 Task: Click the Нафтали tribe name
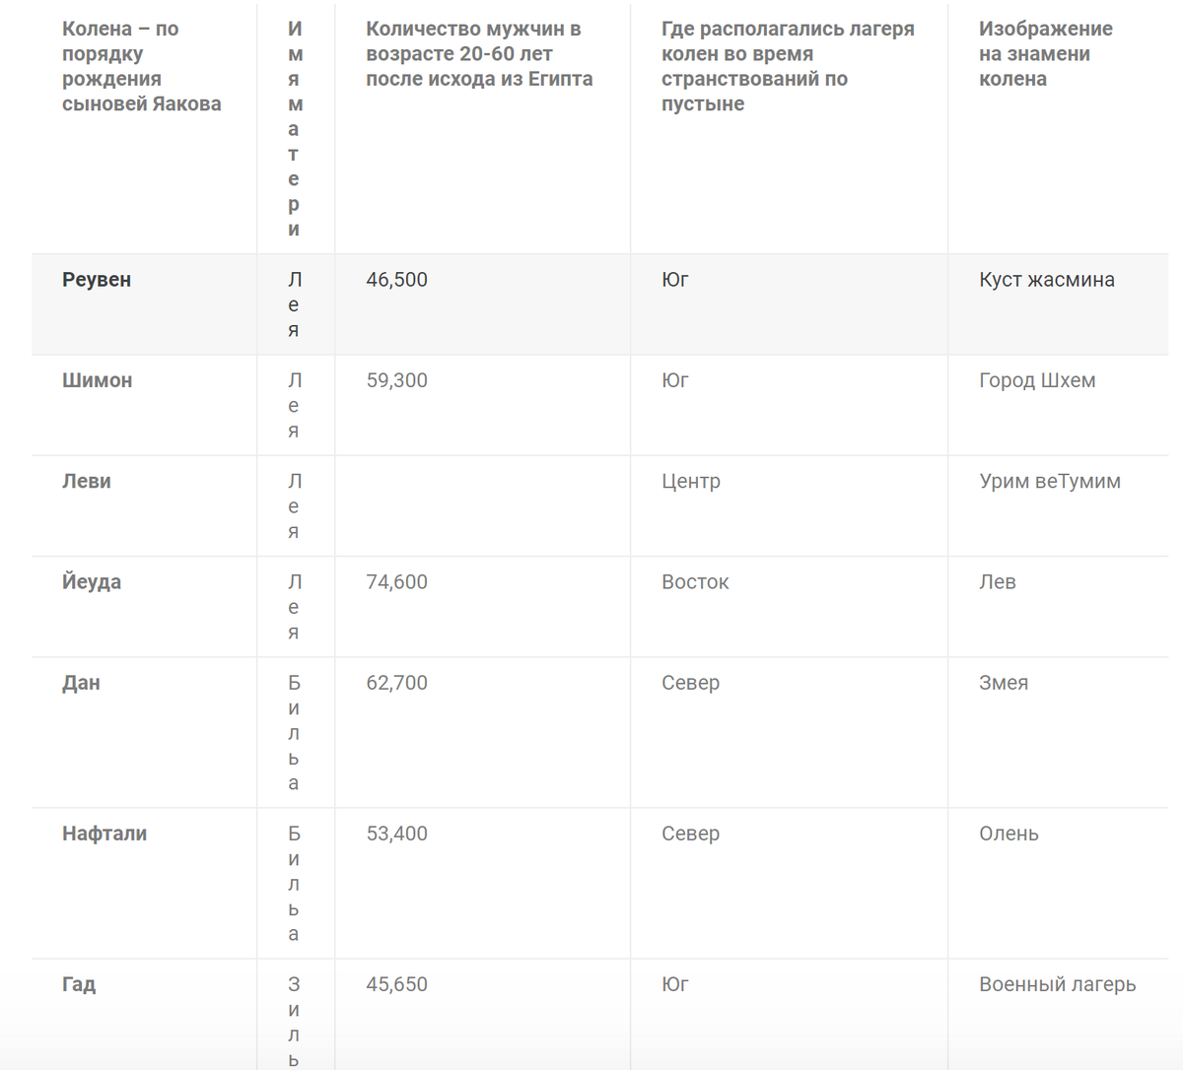(x=104, y=834)
